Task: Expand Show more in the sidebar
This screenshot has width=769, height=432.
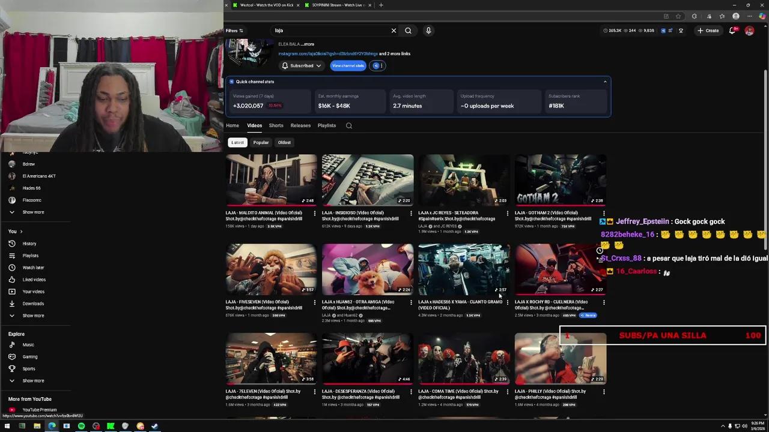Action: coord(33,212)
